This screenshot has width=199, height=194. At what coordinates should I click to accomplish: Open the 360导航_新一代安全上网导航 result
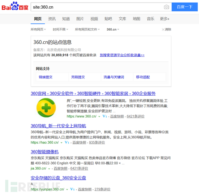click(58, 126)
